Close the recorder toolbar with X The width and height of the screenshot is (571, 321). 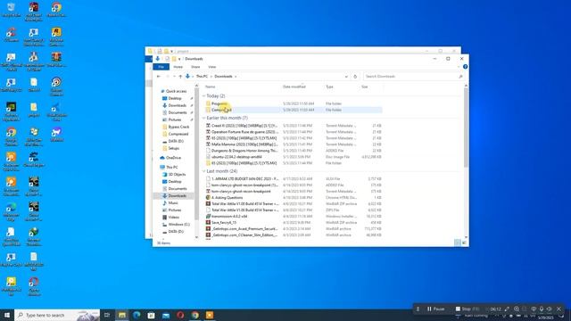(x=559, y=309)
